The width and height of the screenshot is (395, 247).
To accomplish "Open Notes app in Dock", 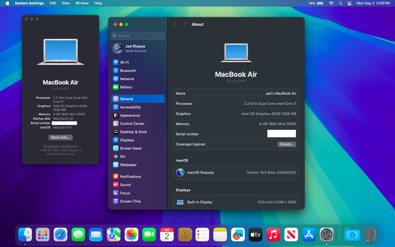I will click(x=220, y=235).
